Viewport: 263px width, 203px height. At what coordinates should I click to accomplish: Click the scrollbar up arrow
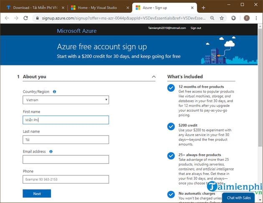260,26
